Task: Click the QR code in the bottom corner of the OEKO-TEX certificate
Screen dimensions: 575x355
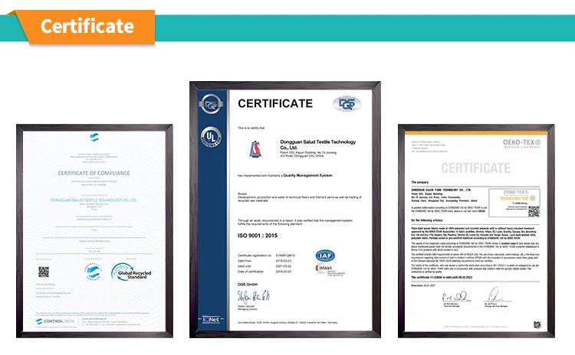Action: 537,324
